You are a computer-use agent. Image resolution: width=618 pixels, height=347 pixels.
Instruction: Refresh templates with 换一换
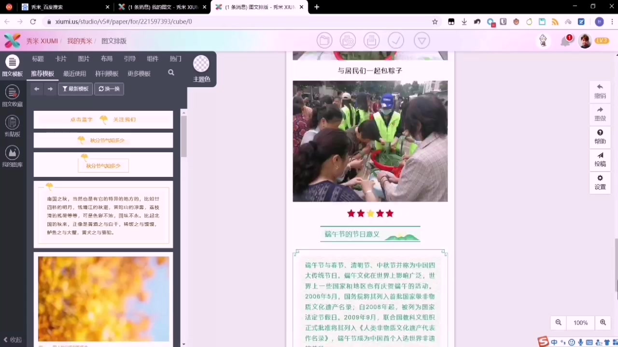[109, 89]
